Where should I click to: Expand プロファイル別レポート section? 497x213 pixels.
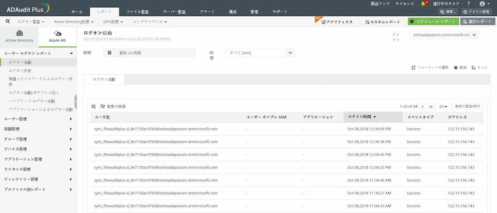tap(38, 189)
